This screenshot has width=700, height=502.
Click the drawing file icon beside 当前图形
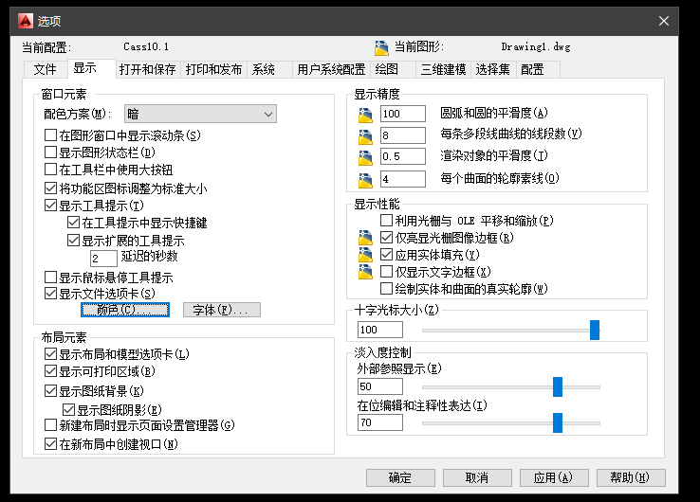point(381,46)
